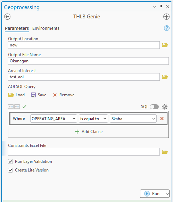The image size is (173, 202).
Task: Click the 'Where' clause label
Action: coord(19,118)
